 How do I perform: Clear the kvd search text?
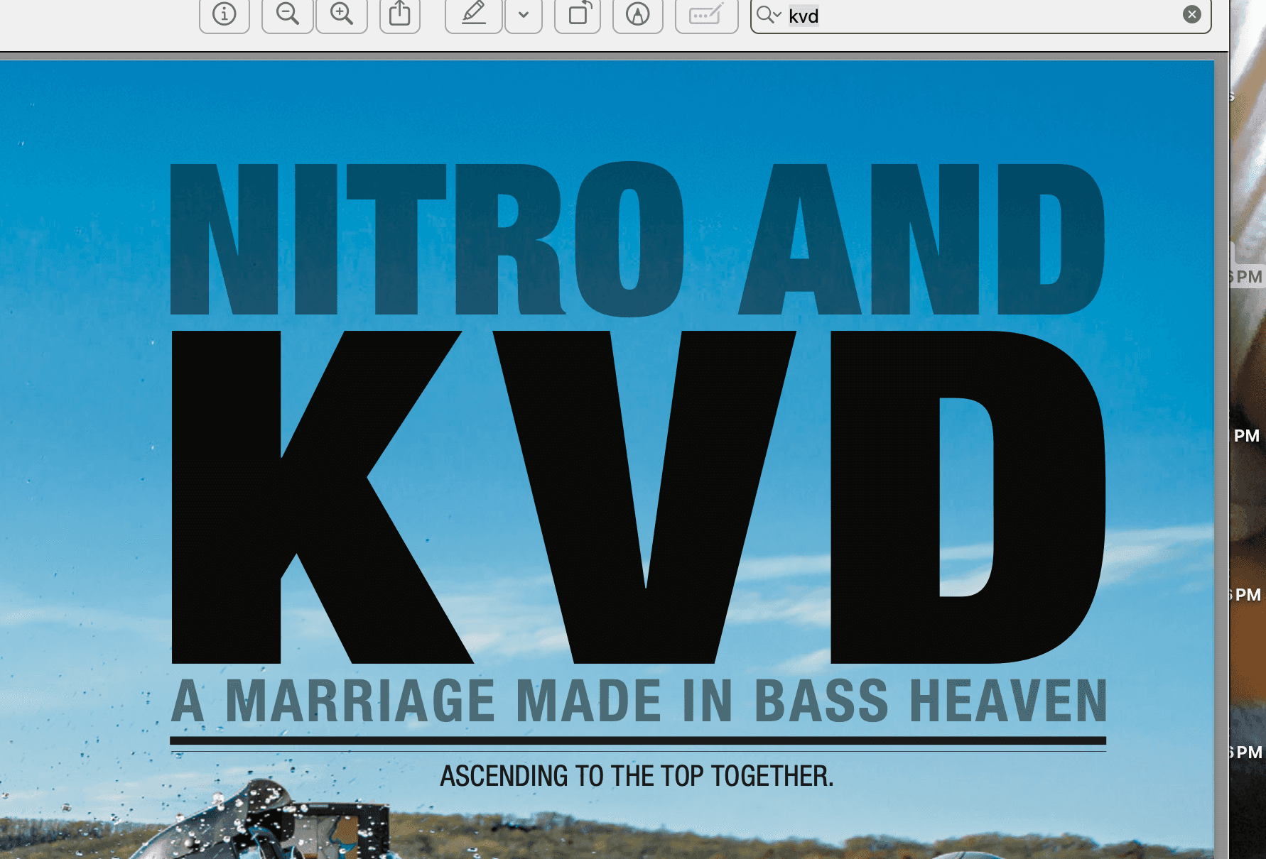(1192, 15)
